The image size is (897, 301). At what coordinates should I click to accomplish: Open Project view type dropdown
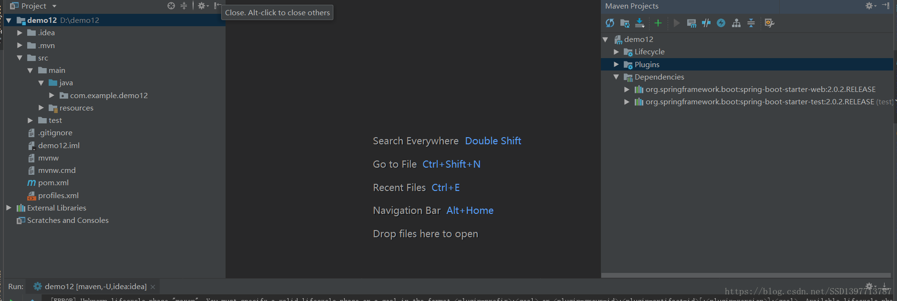tap(54, 6)
